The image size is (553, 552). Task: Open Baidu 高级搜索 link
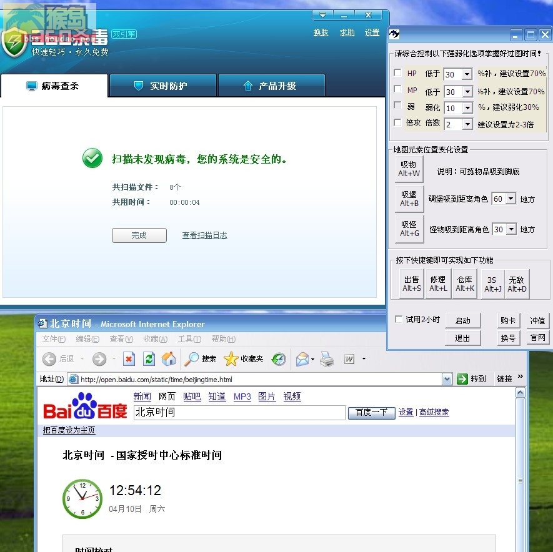point(434,412)
